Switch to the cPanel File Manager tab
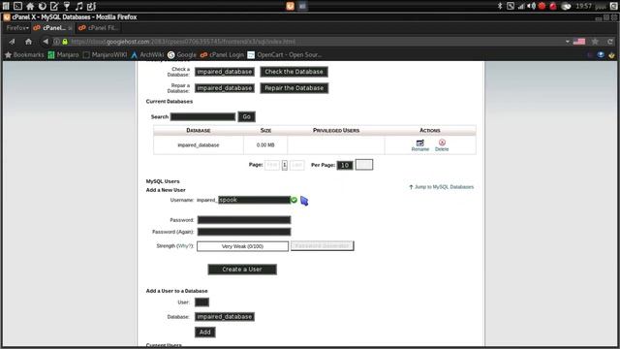Viewport: 620px width, 349px height. point(99,28)
